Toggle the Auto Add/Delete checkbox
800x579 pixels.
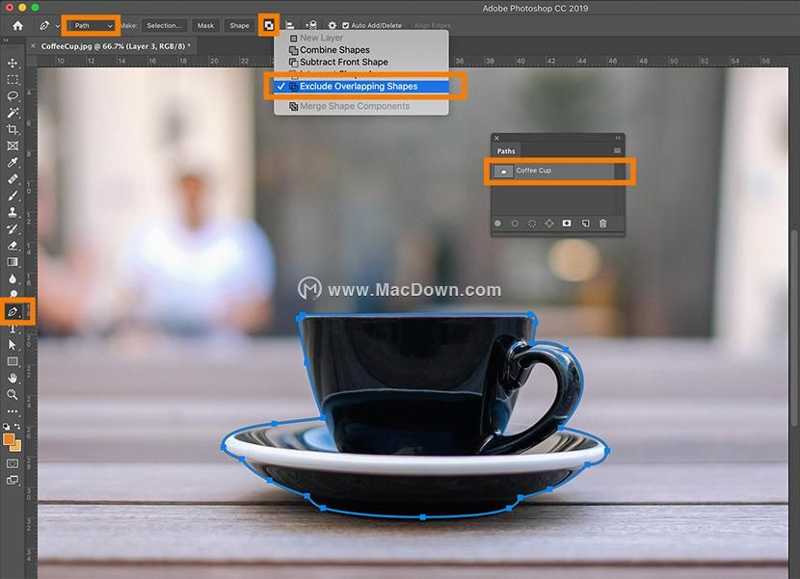pos(345,25)
